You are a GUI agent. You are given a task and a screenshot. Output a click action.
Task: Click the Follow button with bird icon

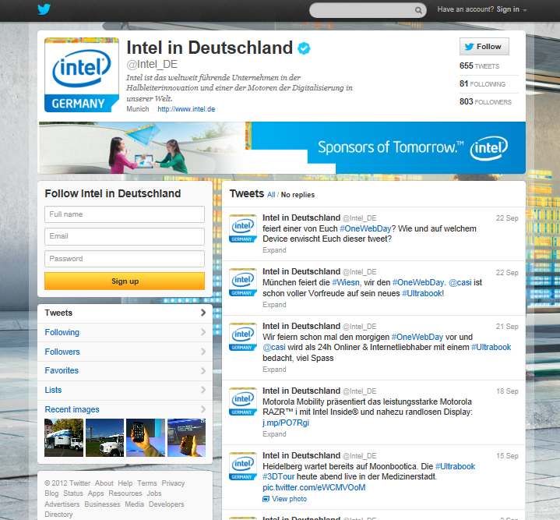(483, 47)
